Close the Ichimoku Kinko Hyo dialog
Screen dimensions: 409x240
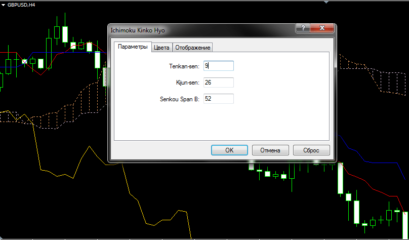322,29
